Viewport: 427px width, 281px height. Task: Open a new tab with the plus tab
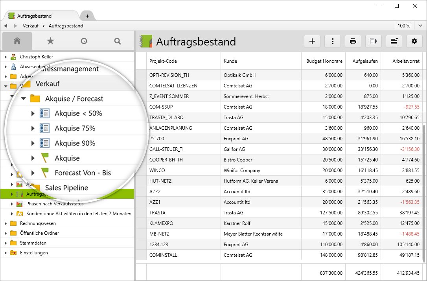[x=87, y=16]
